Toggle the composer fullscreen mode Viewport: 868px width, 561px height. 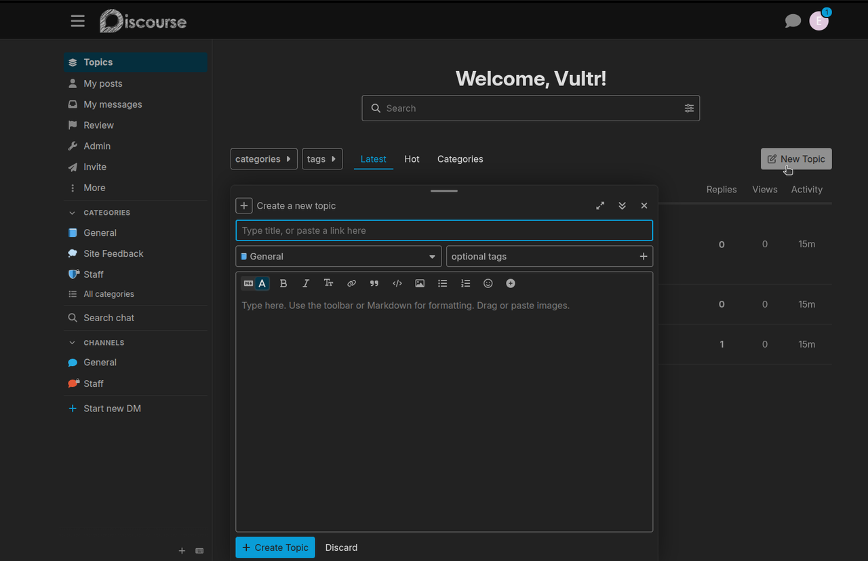[x=600, y=206]
